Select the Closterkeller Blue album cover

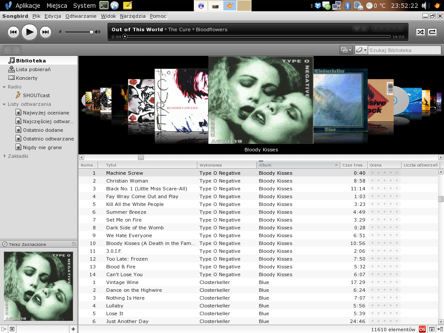tap(340, 100)
